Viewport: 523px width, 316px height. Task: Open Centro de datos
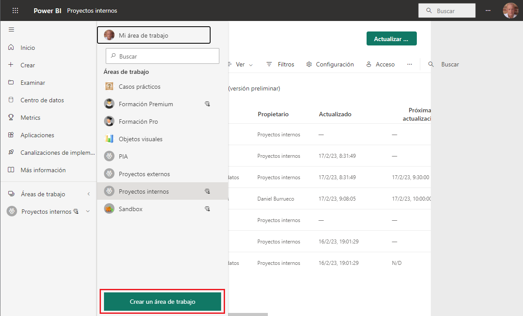coord(42,100)
